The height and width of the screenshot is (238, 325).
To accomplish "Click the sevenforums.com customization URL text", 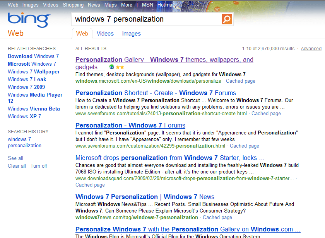I will [x=150, y=146].
